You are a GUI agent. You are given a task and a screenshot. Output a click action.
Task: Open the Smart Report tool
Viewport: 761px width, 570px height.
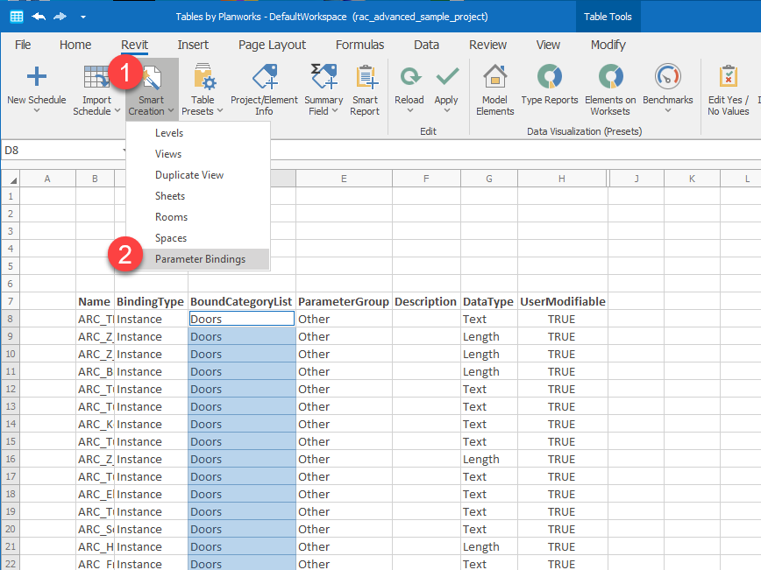[x=365, y=91]
